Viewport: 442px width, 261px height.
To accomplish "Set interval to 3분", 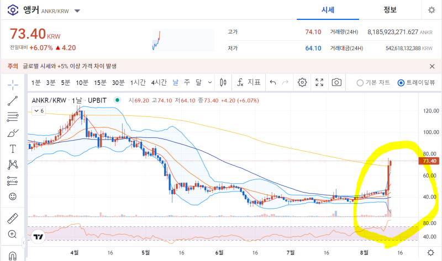I will [51, 83].
